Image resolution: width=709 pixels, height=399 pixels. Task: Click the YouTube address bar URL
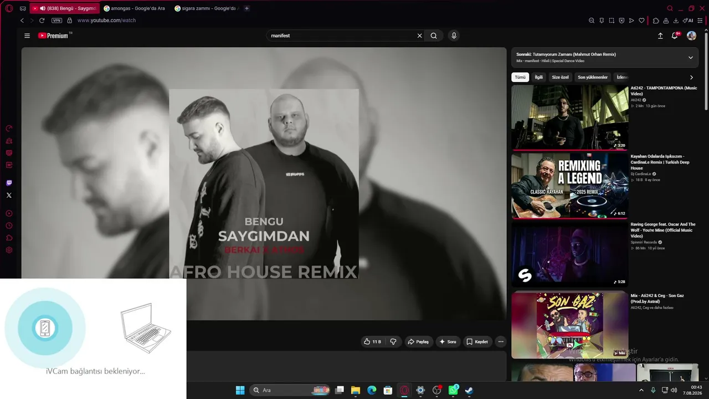click(x=106, y=21)
